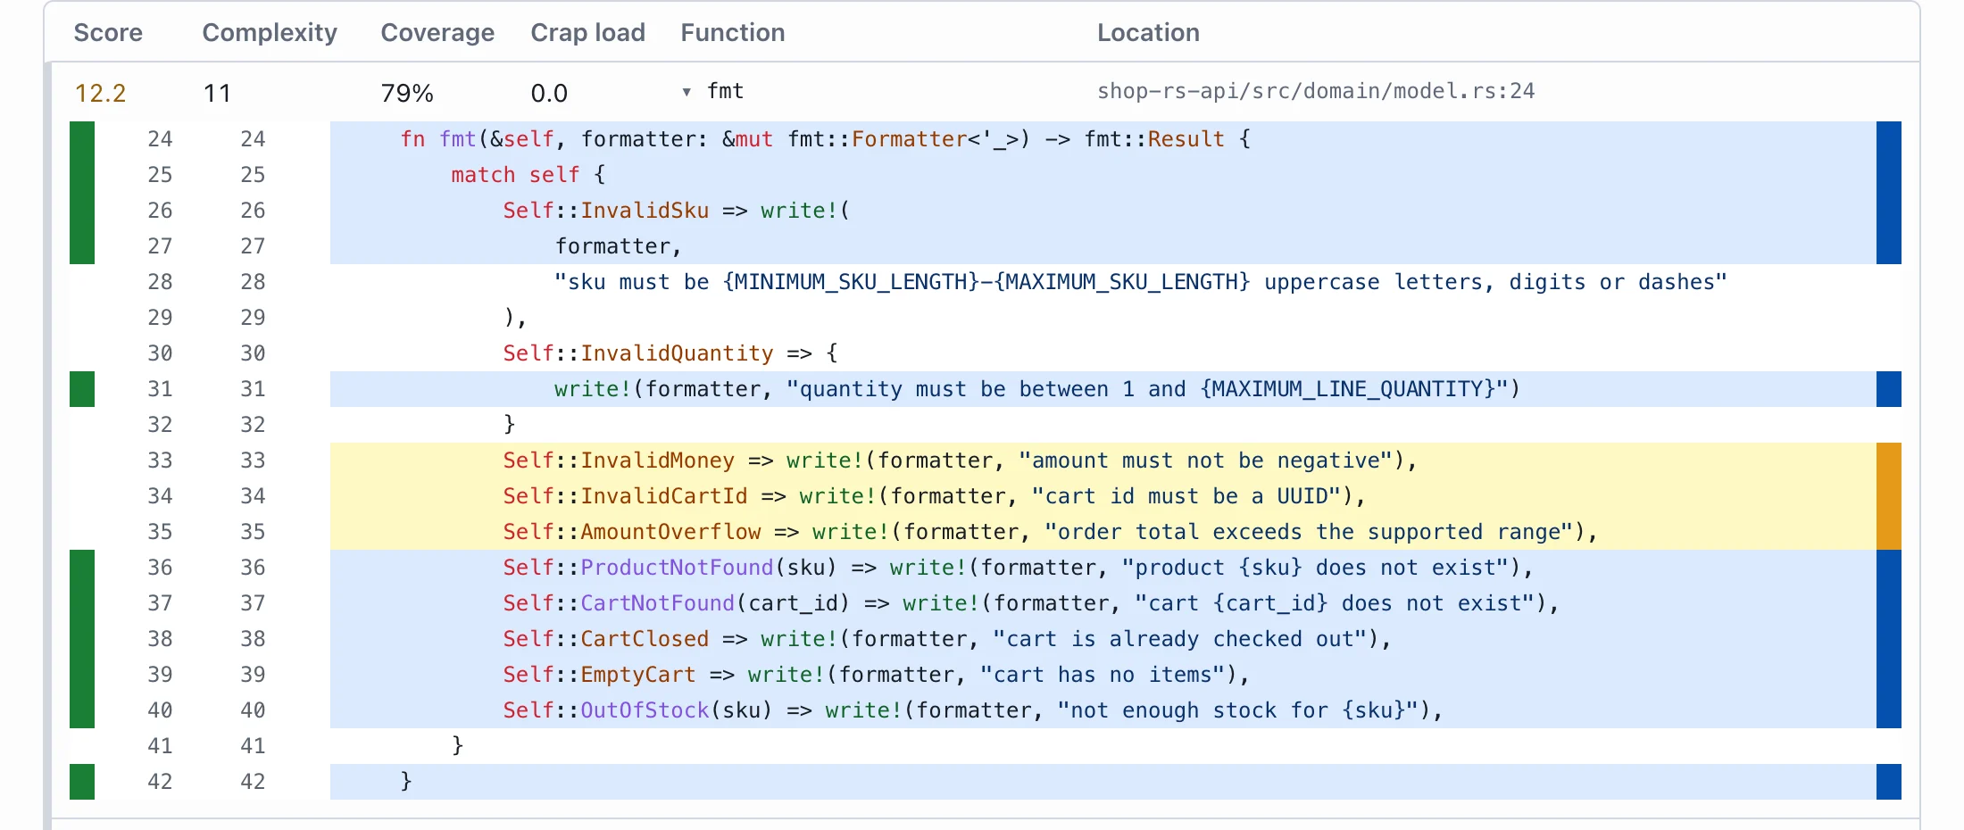Click the uncovered Self::InvalidMoney line
Viewport: 1964px width, 830px height.
point(1103,461)
